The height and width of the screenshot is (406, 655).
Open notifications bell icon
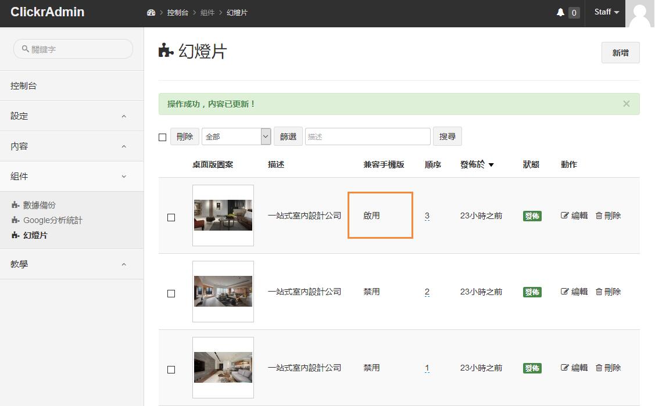561,13
